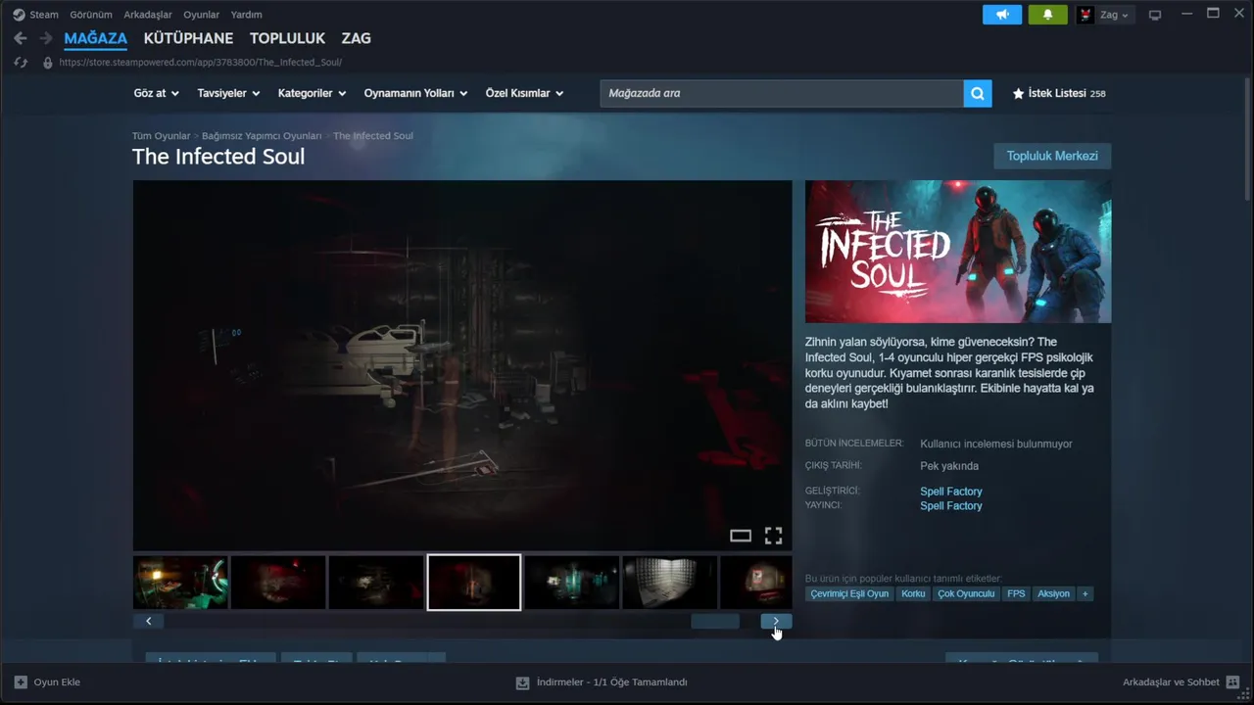Open the announcements megaphone button
Image resolution: width=1254 pixels, height=705 pixels.
[x=1002, y=15]
